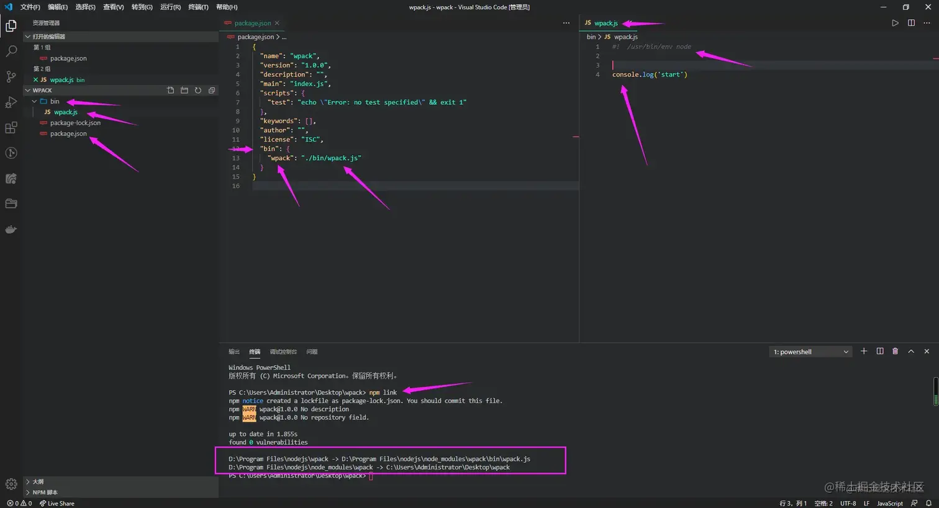Open the 运行(R) menu
Image resolution: width=939 pixels, height=508 pixels.
pyautogui.click(x=170, y=7)
